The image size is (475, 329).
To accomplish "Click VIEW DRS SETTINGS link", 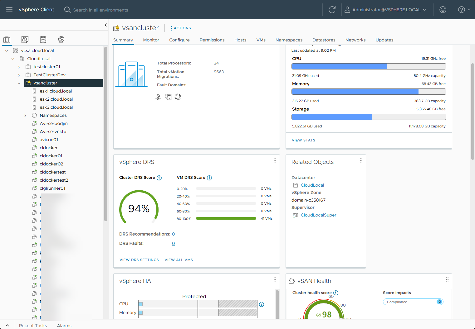I will tap(139, 260).
